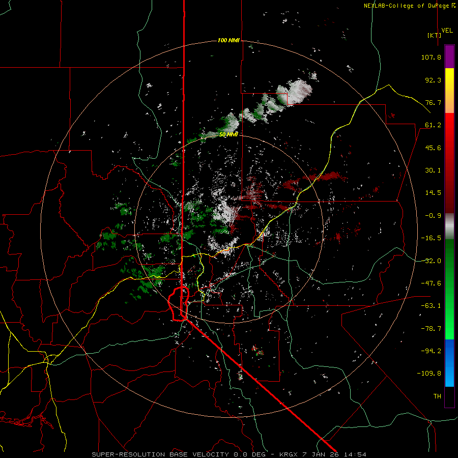Pick the yellow-orange band on the velocity scale
458x458 pixels.
coord(449,91)
